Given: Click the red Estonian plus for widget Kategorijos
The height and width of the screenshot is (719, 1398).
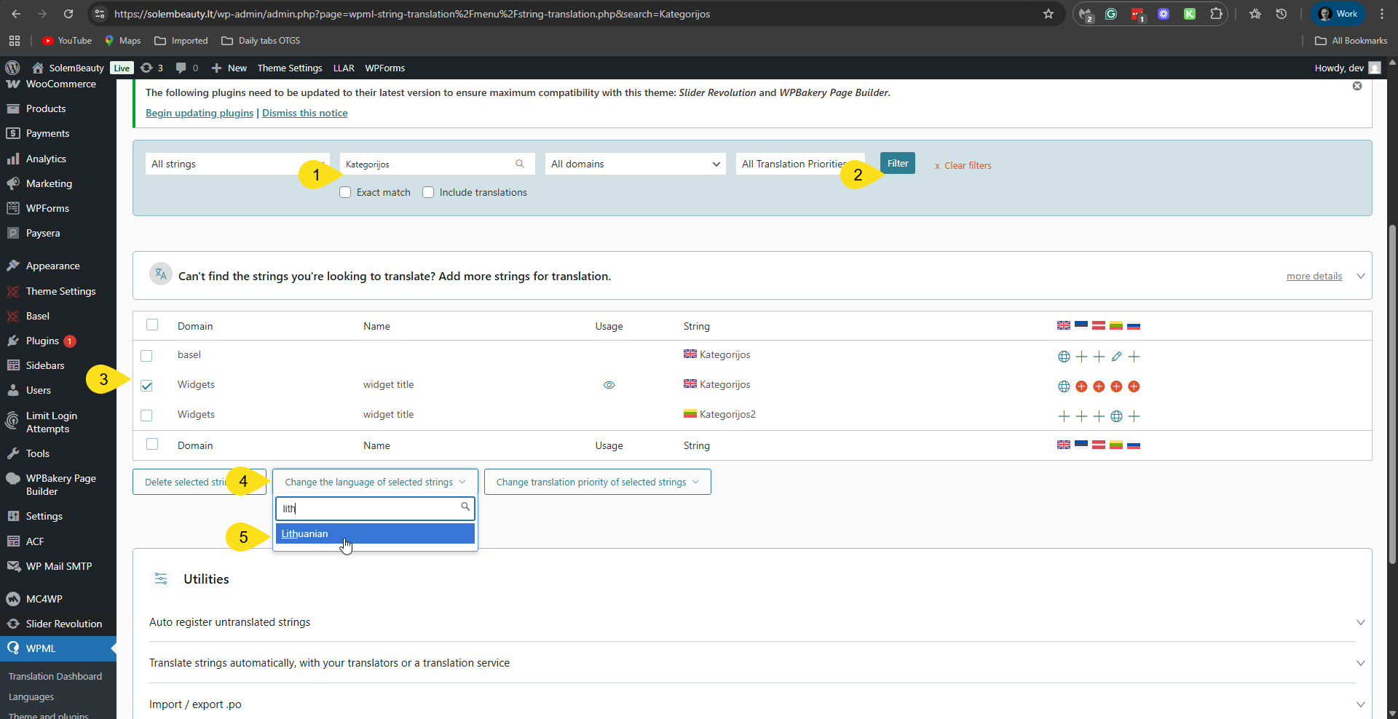Looking at the screenshot, I should click(x=1081, y=386).
